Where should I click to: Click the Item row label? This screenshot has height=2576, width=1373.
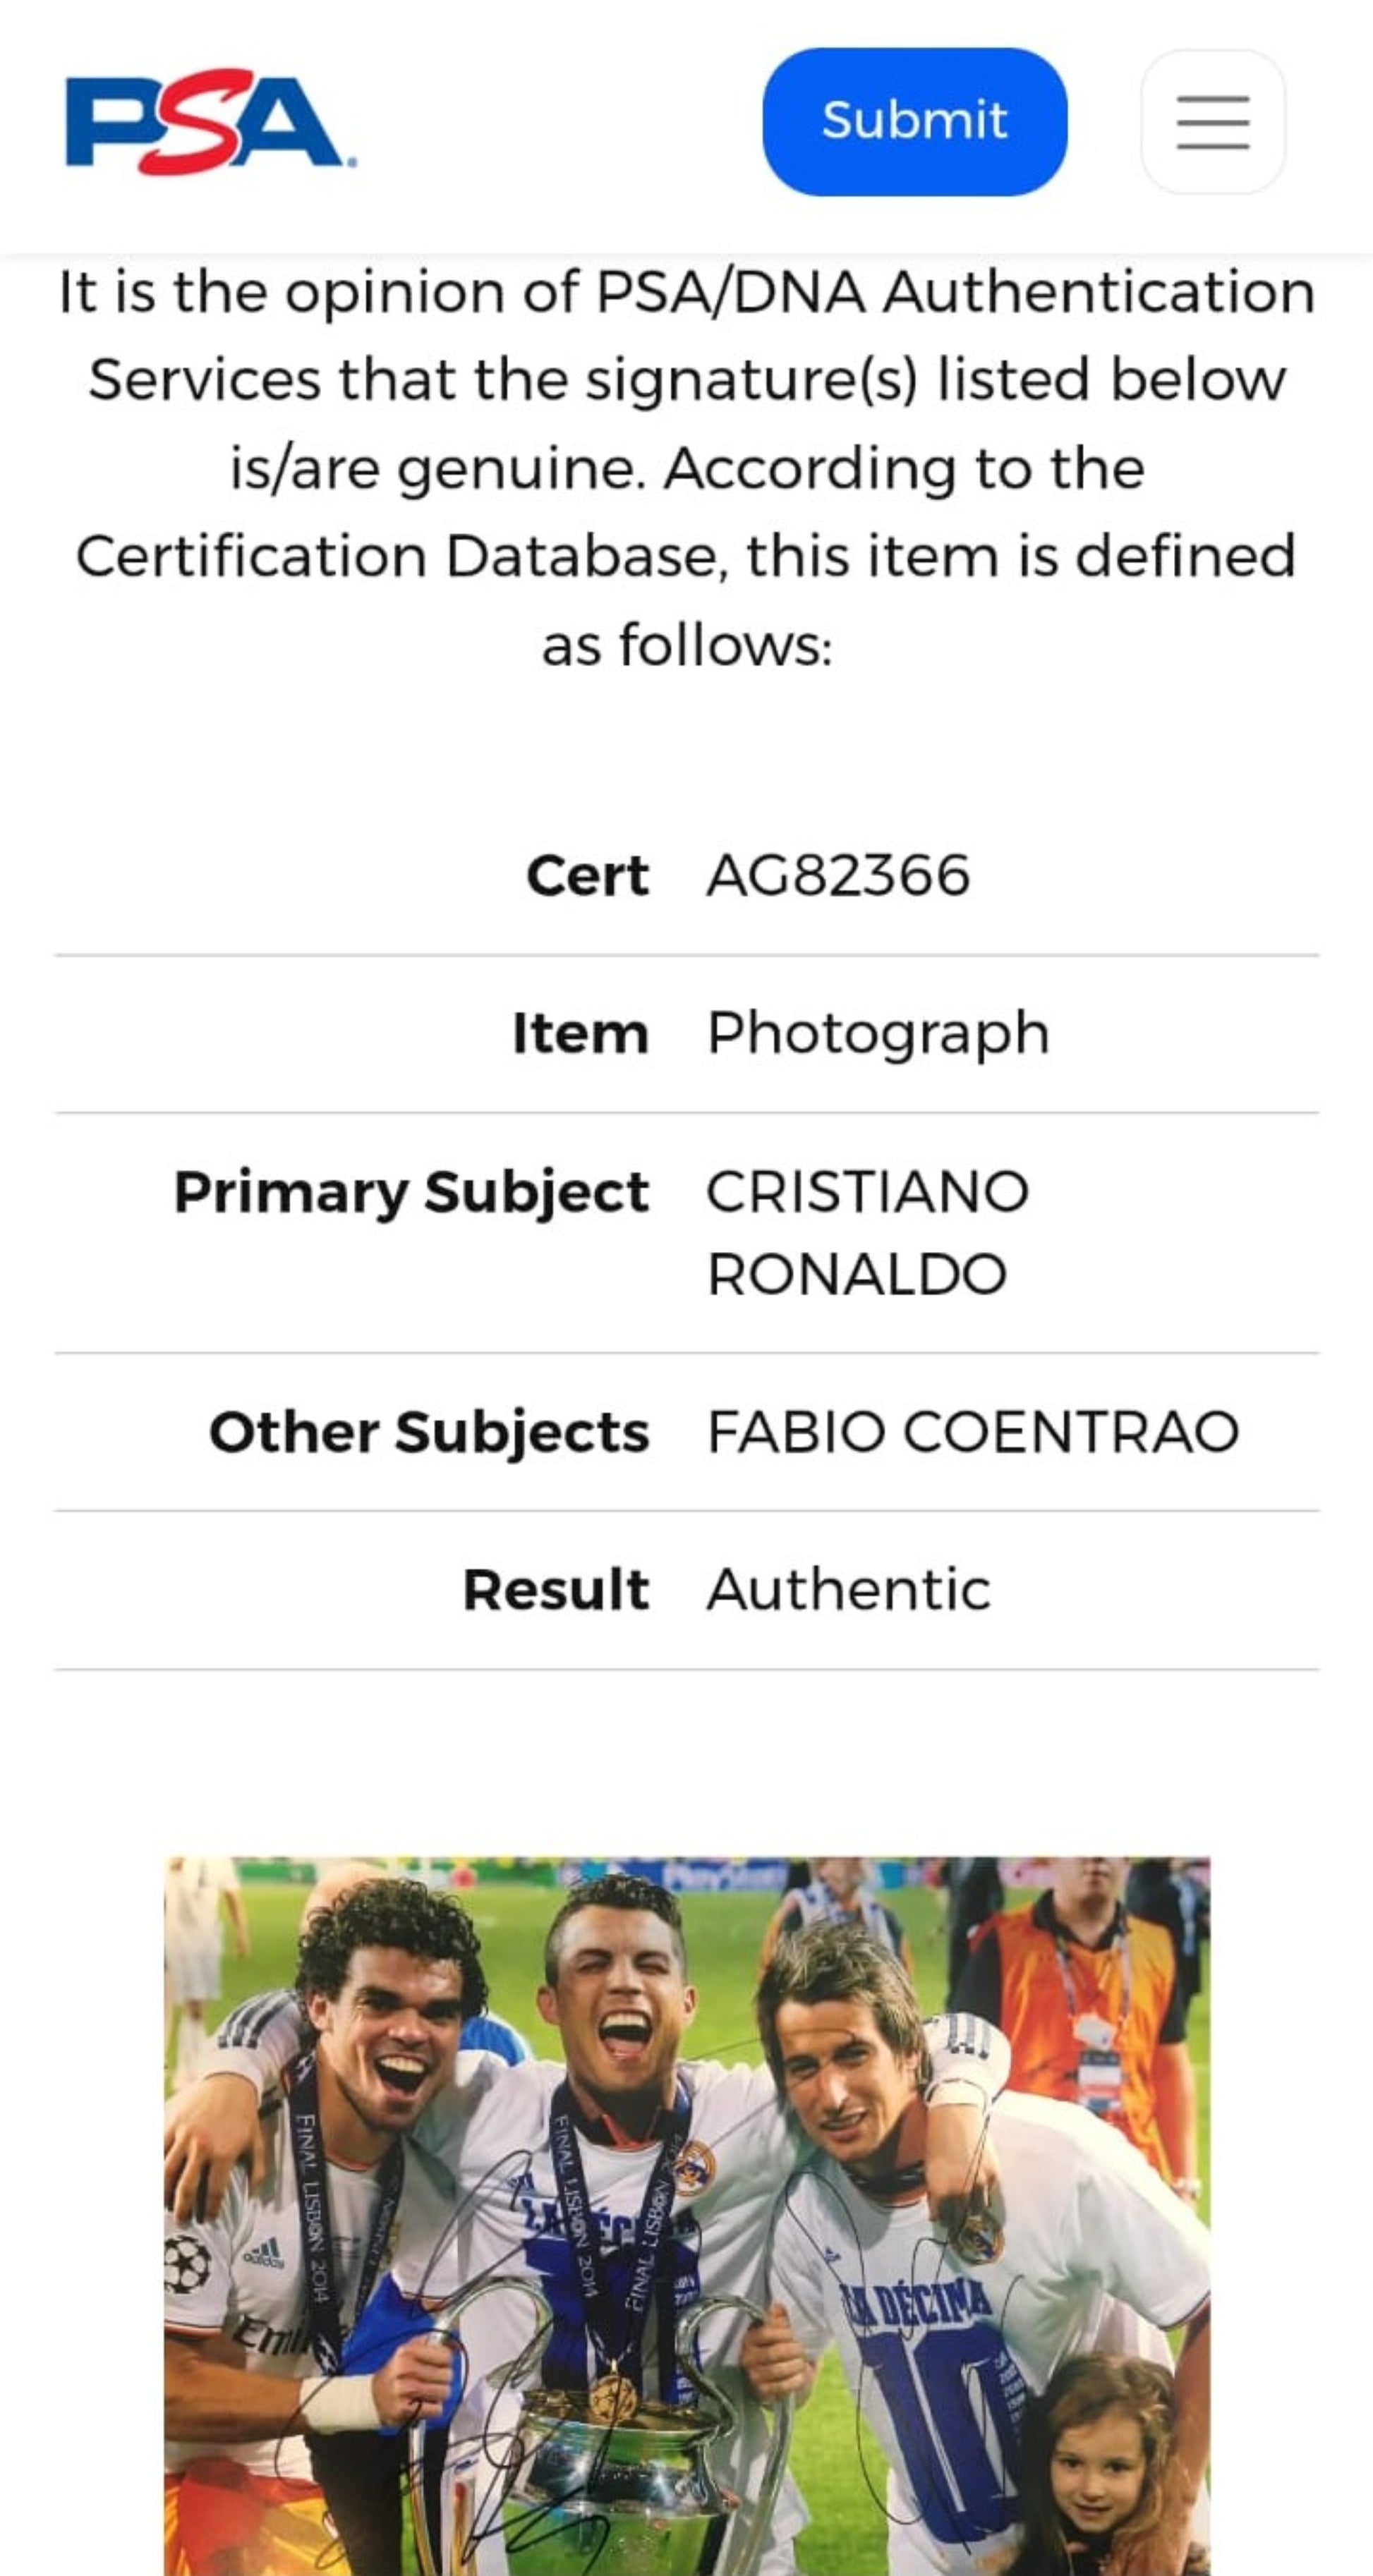580,1033
